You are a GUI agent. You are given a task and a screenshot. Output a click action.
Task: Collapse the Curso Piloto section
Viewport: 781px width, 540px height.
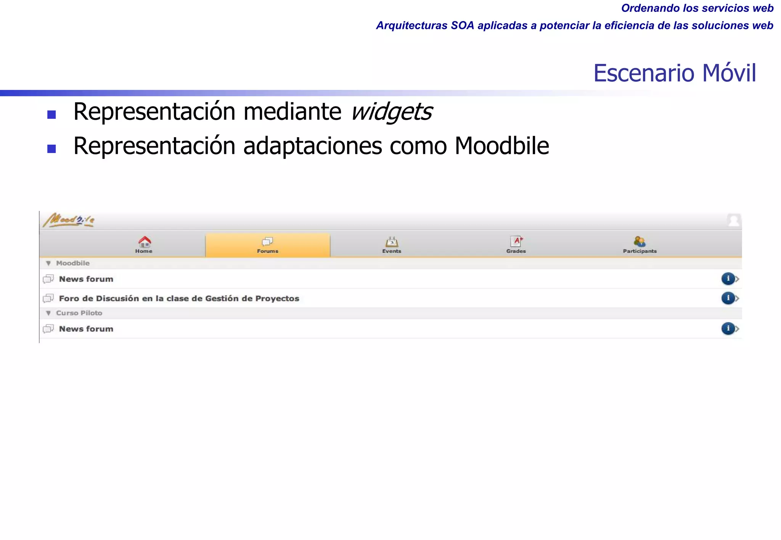point(48,313)
